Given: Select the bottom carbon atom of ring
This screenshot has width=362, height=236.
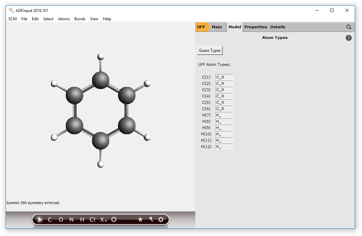Looking at the screenshot, I should pos(101,141).
